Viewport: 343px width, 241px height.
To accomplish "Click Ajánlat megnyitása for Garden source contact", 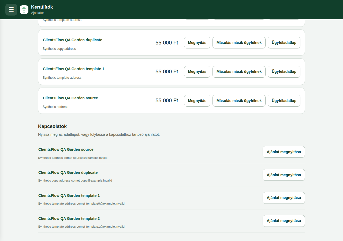I will point(284,152).
